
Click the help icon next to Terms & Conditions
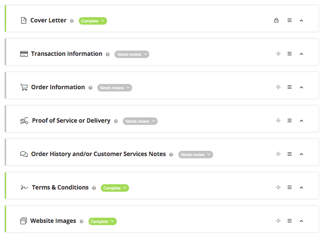94,188
